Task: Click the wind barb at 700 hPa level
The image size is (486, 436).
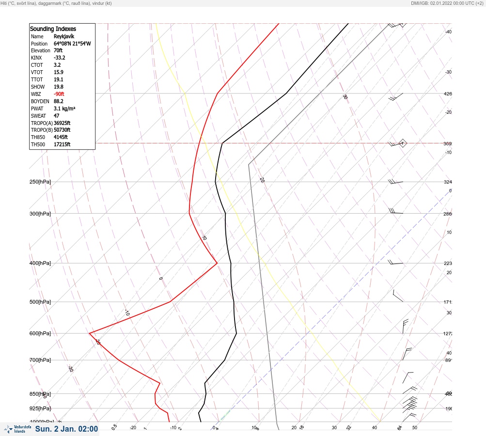Action: pos(407,354)
